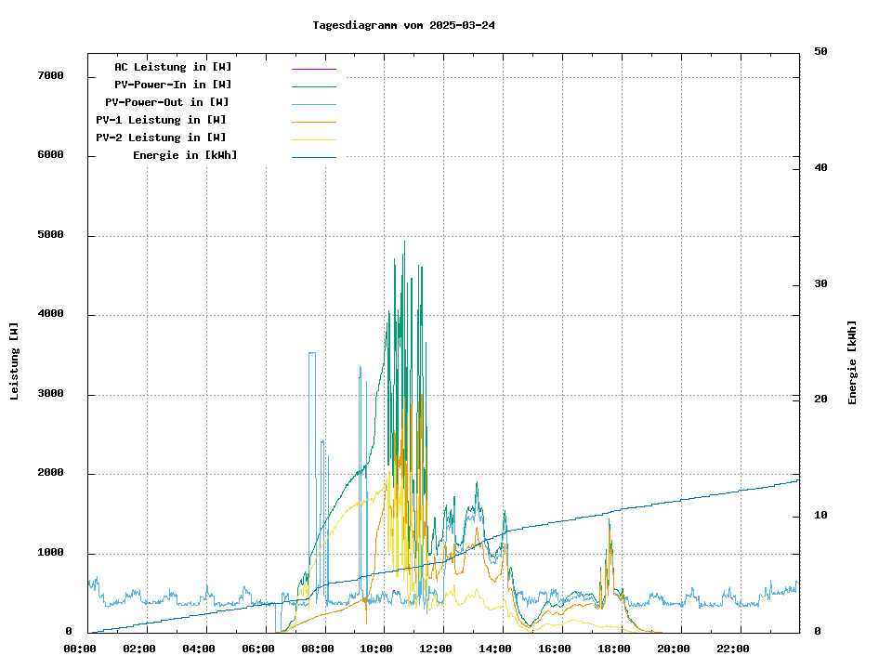Click the light blue PV-Power-Out legend line

click(x=313, y=104)
